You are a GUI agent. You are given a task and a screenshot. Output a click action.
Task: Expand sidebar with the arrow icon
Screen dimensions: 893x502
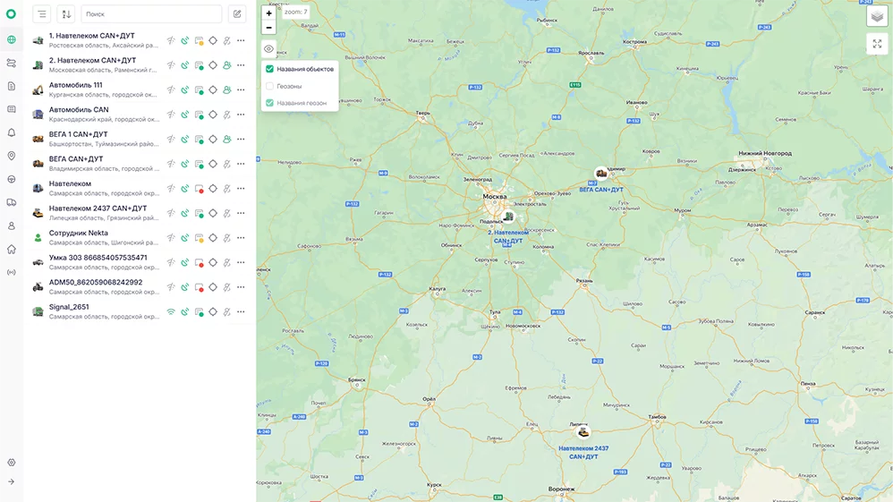[x=12, y=481]
